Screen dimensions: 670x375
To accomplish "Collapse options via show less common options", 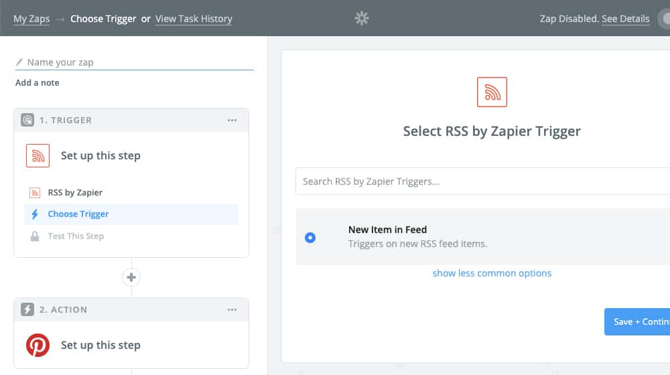I will point(492,273).
